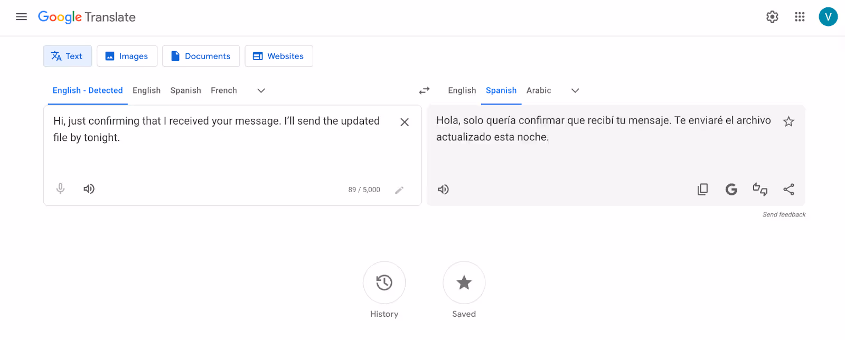Screen dimensions: 845x340
Task: Select the Spanish target language tab
Action: 501,90
